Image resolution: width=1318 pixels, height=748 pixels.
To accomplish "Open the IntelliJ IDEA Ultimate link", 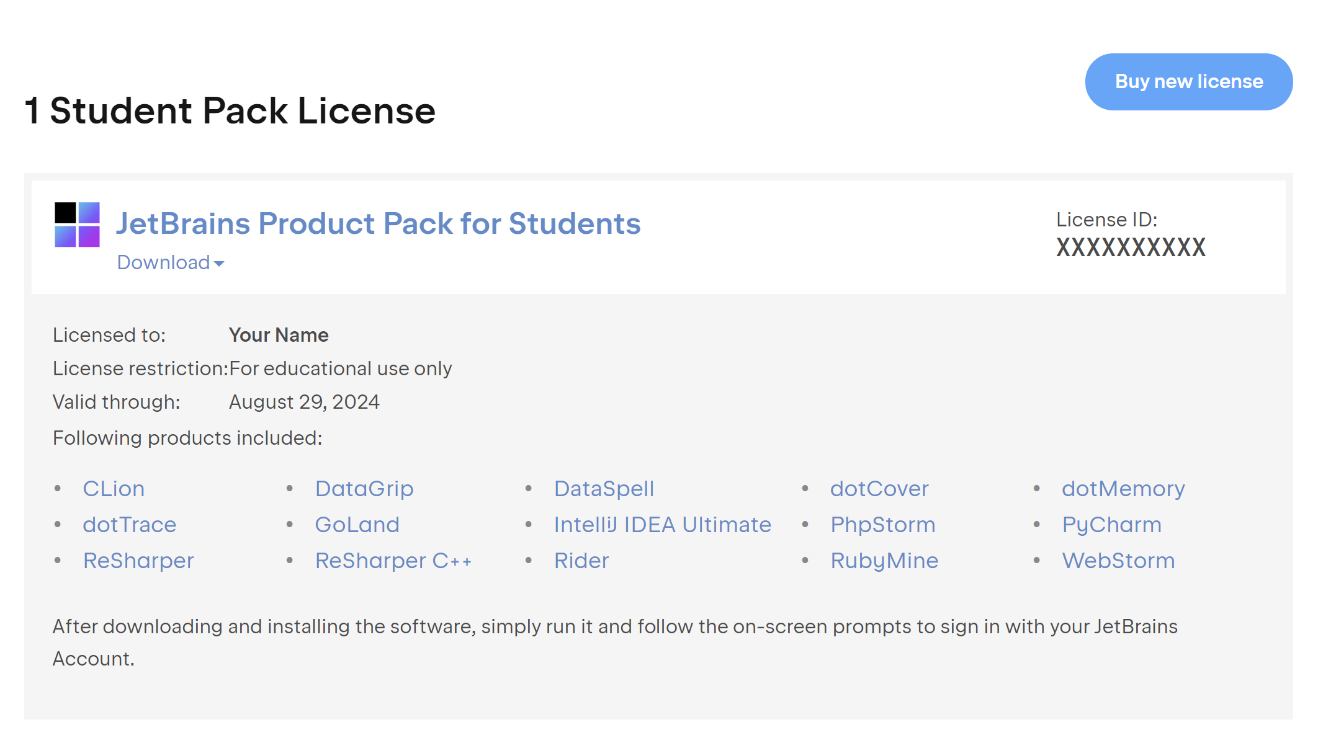I will click(662, 525).
